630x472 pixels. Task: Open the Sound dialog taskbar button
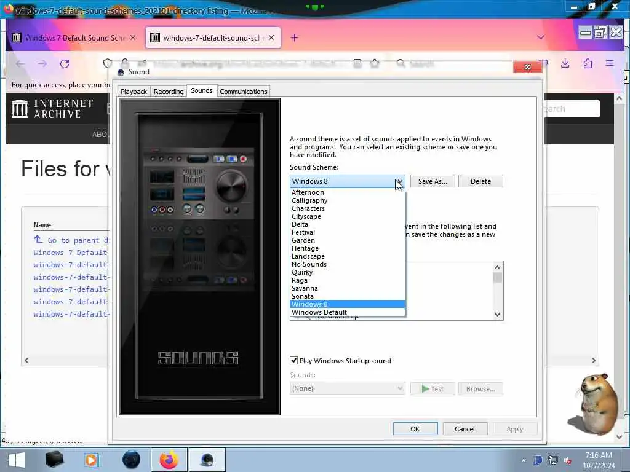[207, 460]
